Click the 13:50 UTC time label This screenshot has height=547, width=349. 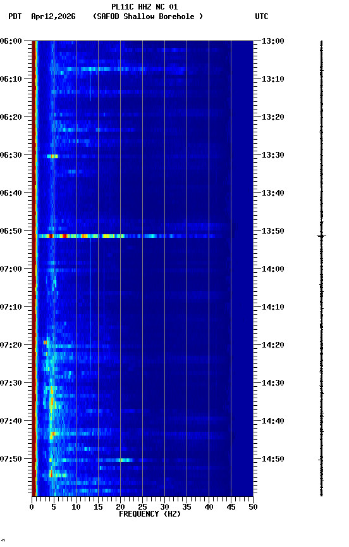pos(273,231)
